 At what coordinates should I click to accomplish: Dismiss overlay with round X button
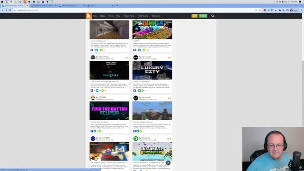click(x=168, y=163)
